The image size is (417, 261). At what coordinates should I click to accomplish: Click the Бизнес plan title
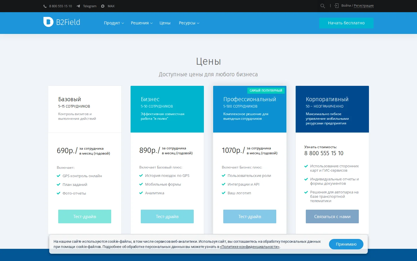click(x=150, y=99)
